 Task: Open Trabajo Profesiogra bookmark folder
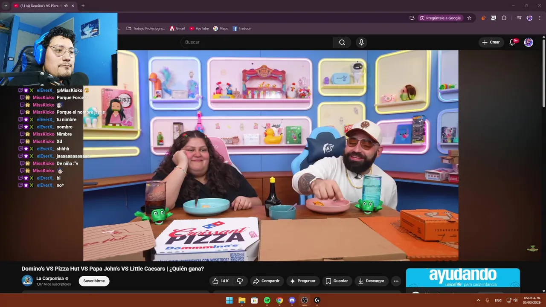tap(145, 29)
